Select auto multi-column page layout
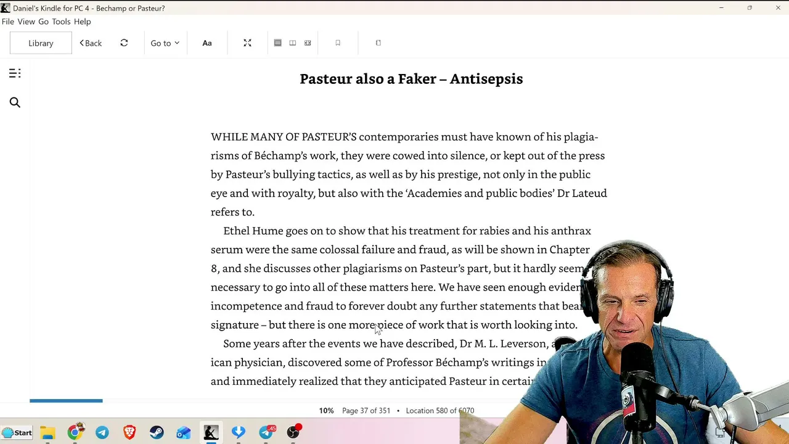 (x=308, y=43)
